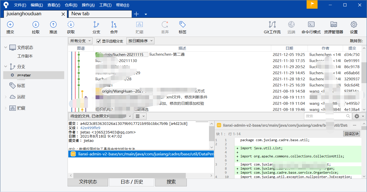Expand the 贮藏 sidebar chevron
The image size is (367, 192).
(x=6, y=108)
